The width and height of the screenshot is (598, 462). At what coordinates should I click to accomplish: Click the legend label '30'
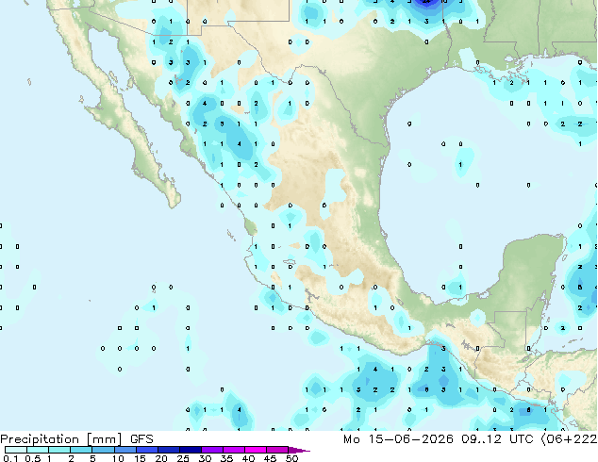205,458
